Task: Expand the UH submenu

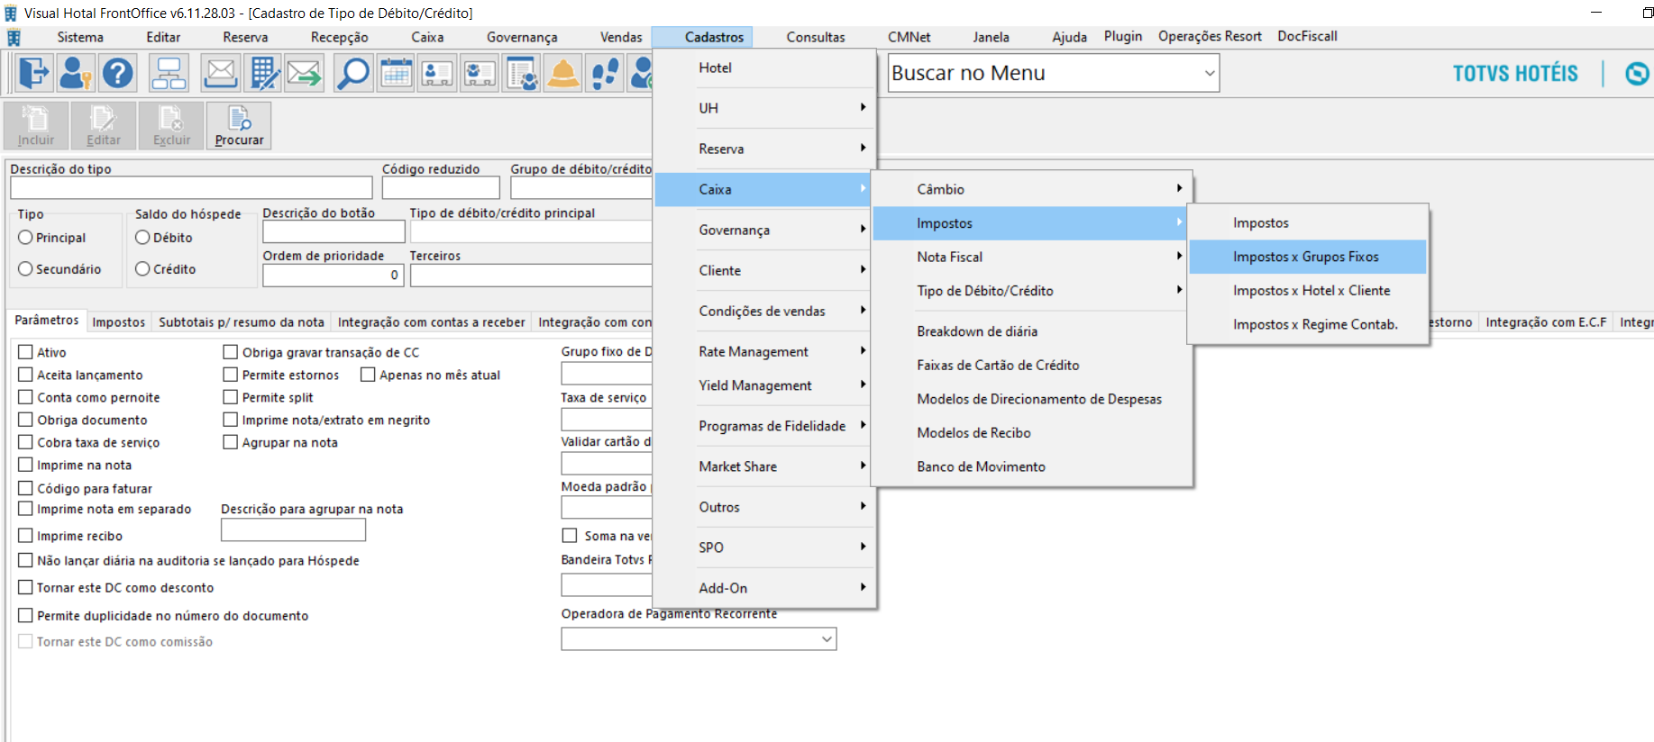Action: (764, 108)
